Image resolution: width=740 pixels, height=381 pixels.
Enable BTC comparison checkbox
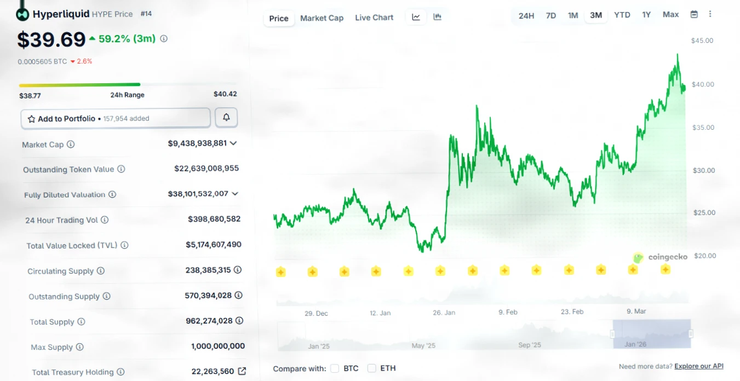335,368
